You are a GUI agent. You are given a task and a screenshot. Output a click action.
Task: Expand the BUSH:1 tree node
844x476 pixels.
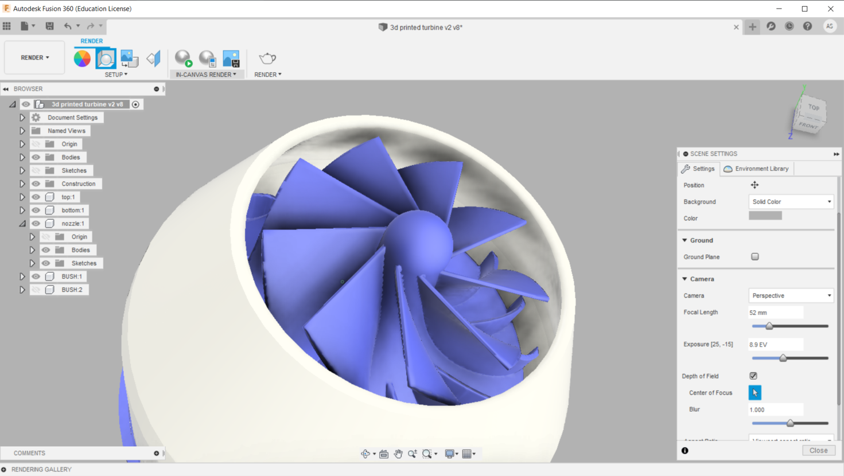tap(22, 276)
